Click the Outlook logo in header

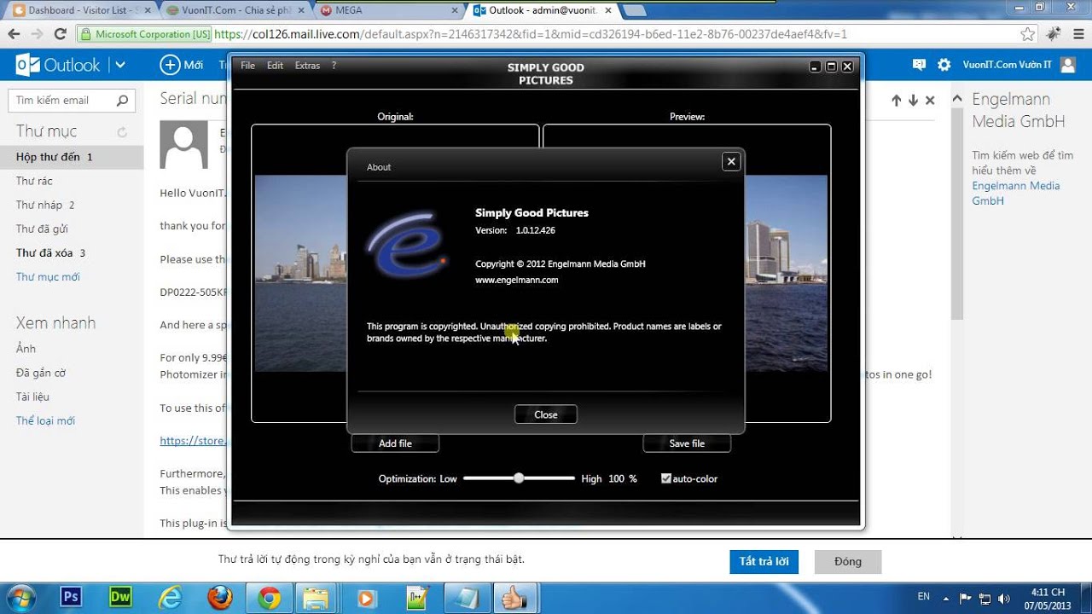tap(58, 65)
